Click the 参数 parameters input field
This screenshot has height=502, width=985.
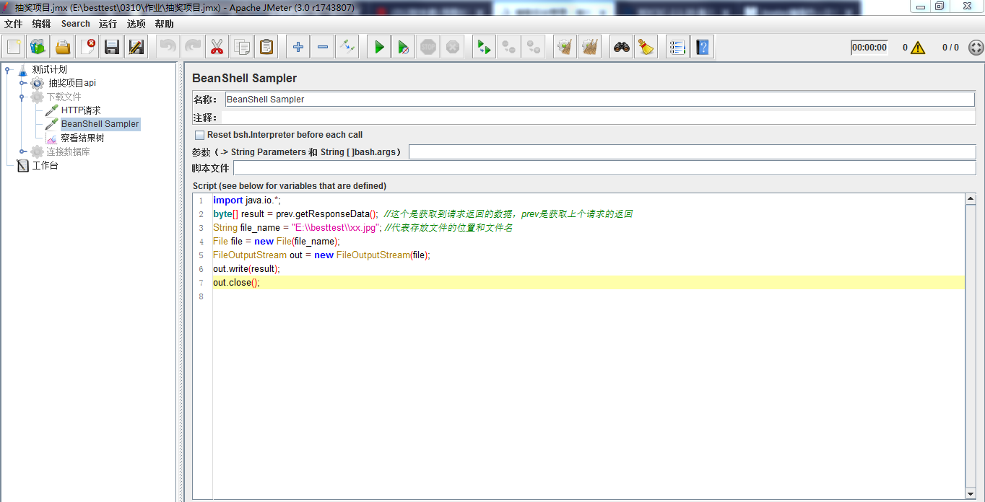click(693, 152)
